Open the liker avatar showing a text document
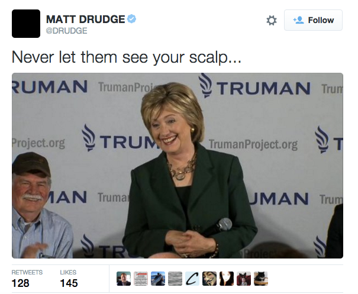This screenshot has width=358, height=294. [x=141, y=279]
